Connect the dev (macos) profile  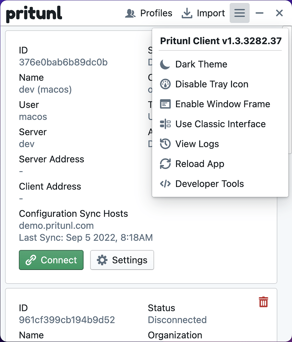[51, 260]
